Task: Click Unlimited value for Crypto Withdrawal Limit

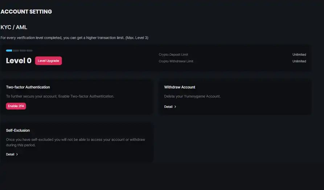Action: (299, 61)
